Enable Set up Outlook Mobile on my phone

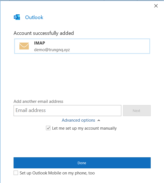click(16, 173)
